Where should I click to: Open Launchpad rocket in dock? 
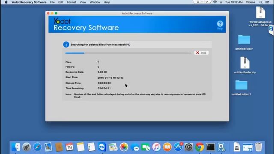pos(27,147)
